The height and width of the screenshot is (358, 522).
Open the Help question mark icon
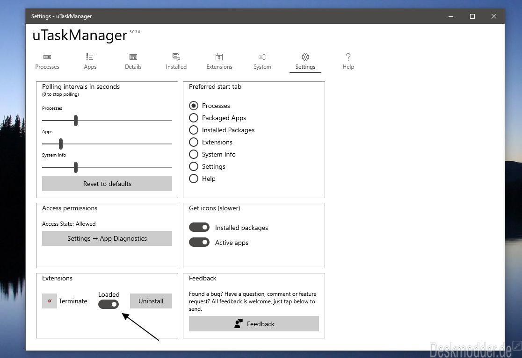[x=348, y=57]
